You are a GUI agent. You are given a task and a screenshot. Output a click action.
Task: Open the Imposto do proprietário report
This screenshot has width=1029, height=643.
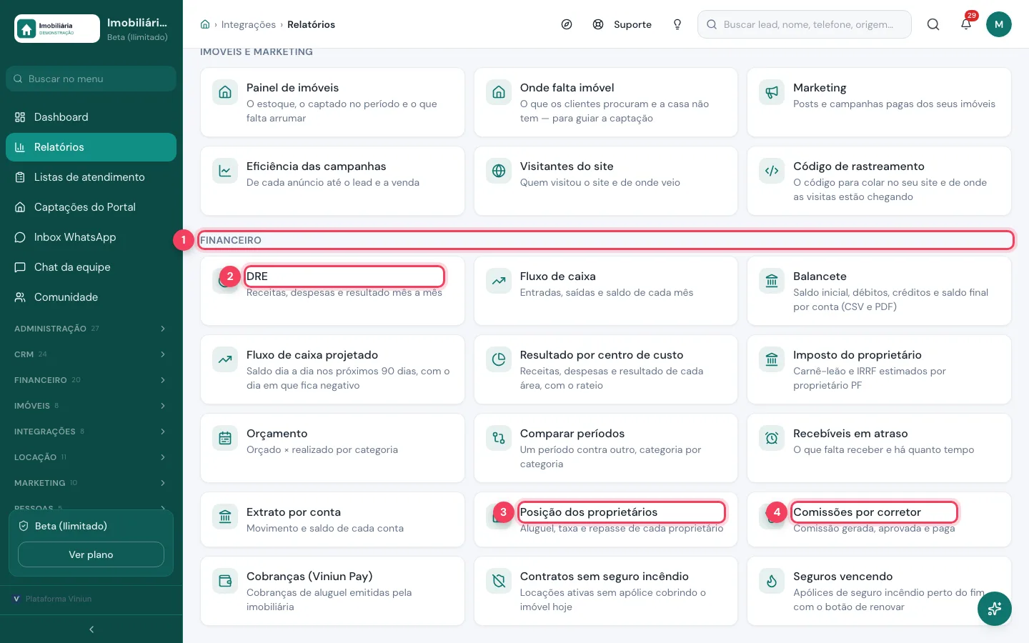coord(879,369)
